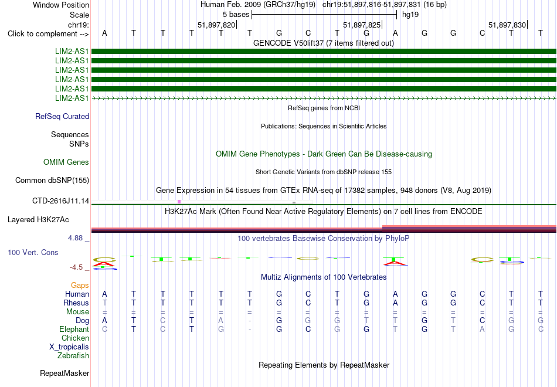Open 'RefSeq genes from NCBI' track title
557x387 pixels.
(x=324, y=108)
